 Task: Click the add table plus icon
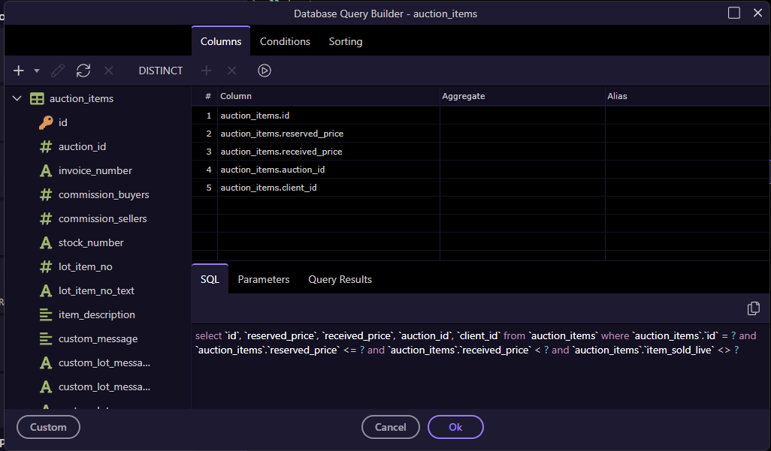pyautogui.click(x=19, y=71)
